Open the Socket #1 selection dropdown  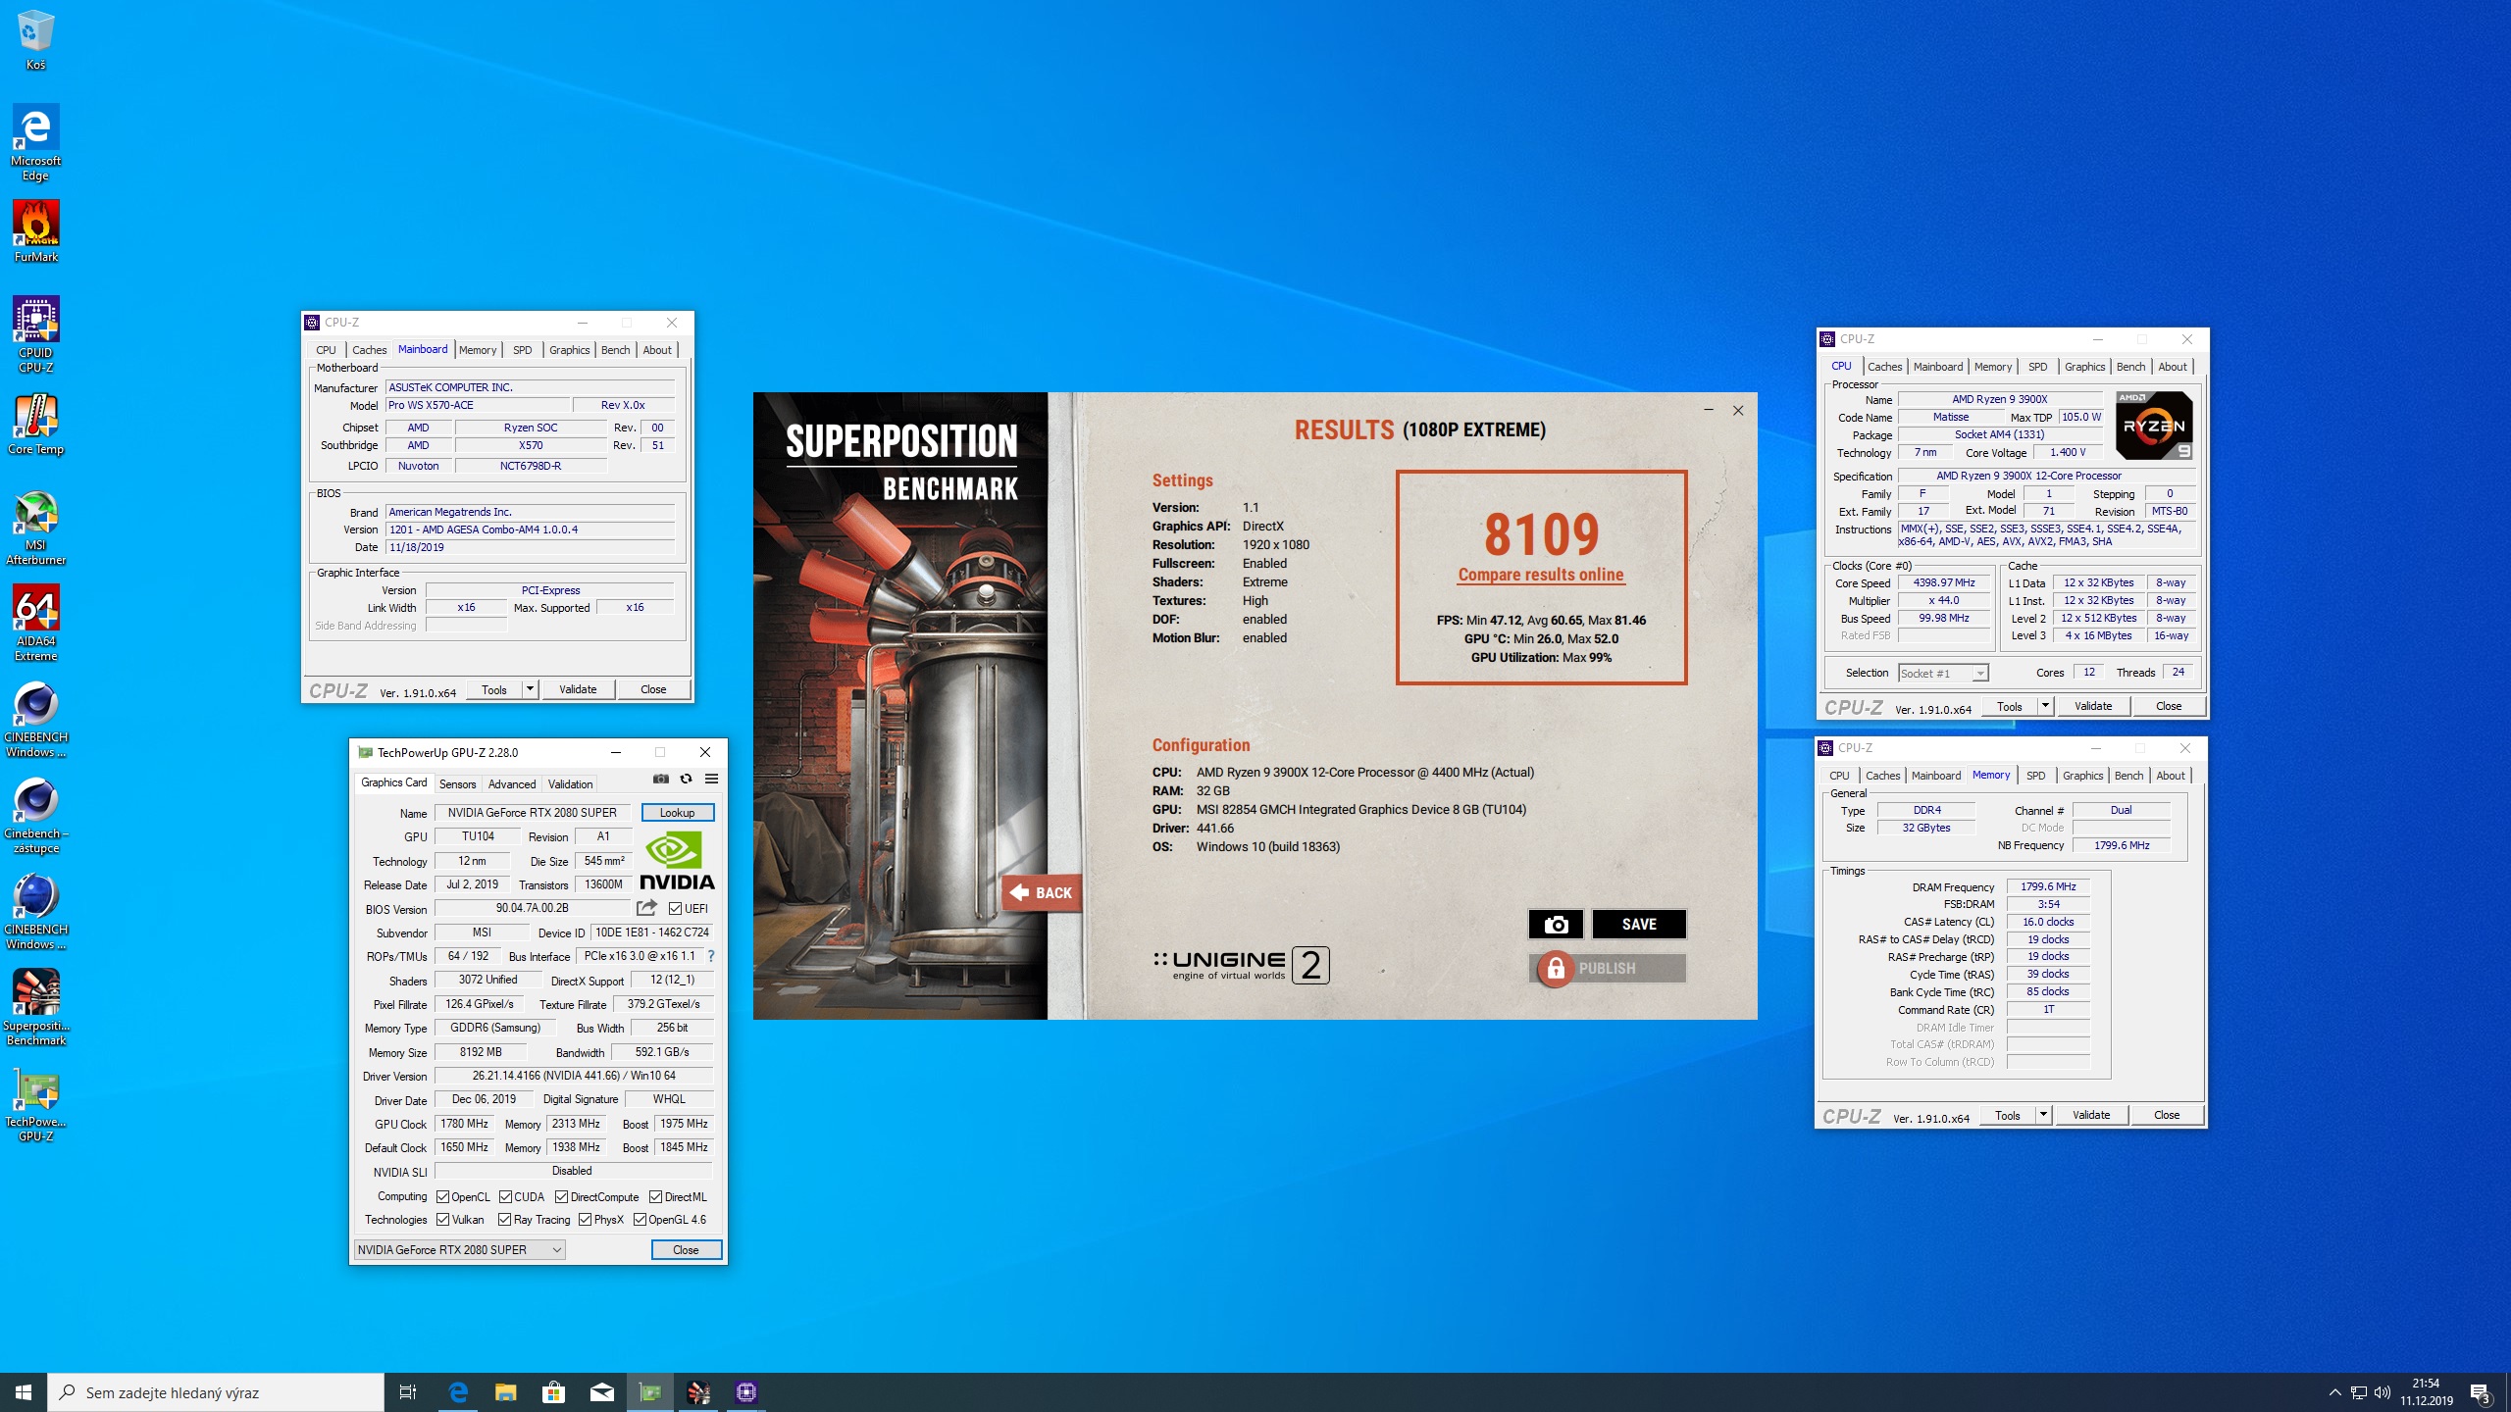pos(1943,673)
